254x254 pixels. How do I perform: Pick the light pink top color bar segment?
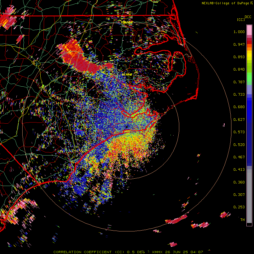[249, 30]
